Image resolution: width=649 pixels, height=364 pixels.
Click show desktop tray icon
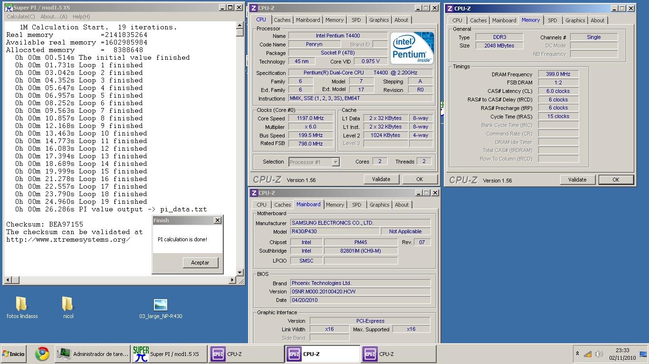point(643,354)
